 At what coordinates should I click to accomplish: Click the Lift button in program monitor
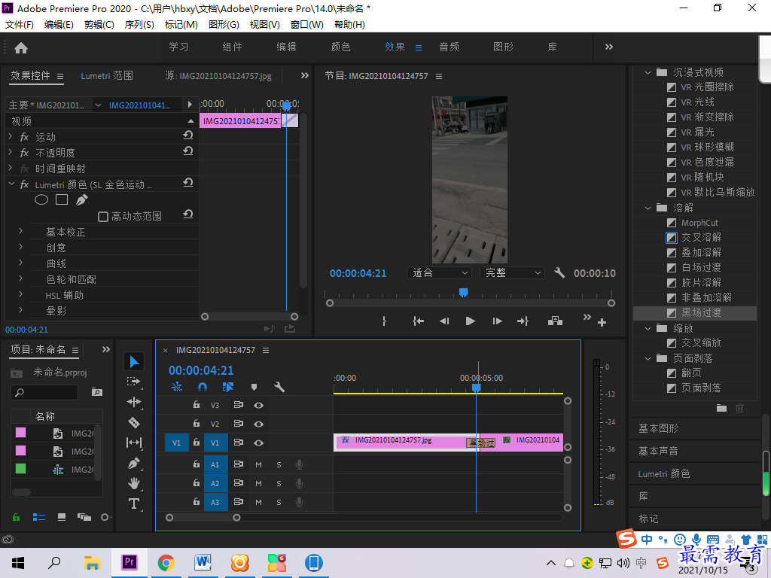coord(555,321)
